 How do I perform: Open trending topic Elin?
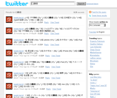coord(92,67)
